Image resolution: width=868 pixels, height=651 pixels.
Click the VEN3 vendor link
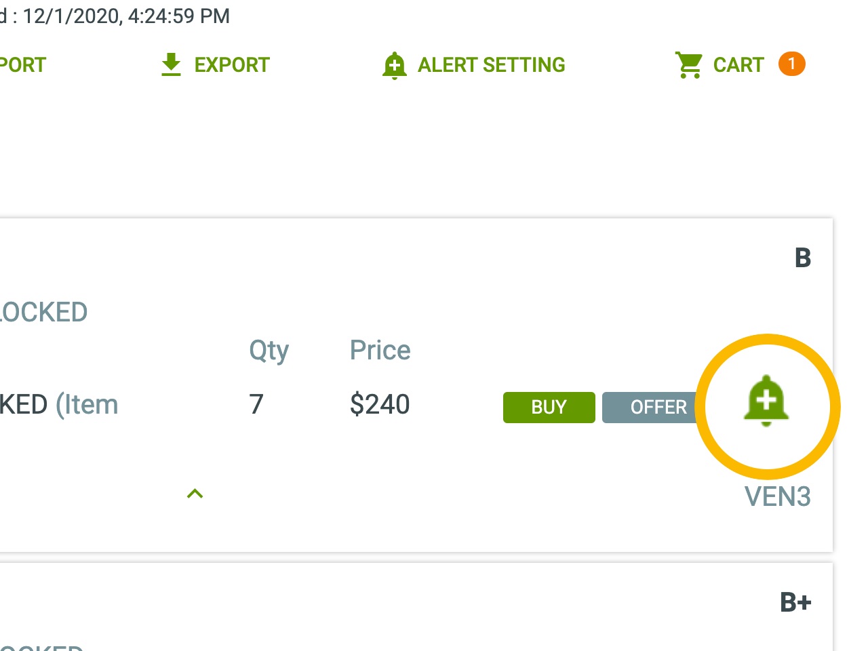tap(778, 497)
